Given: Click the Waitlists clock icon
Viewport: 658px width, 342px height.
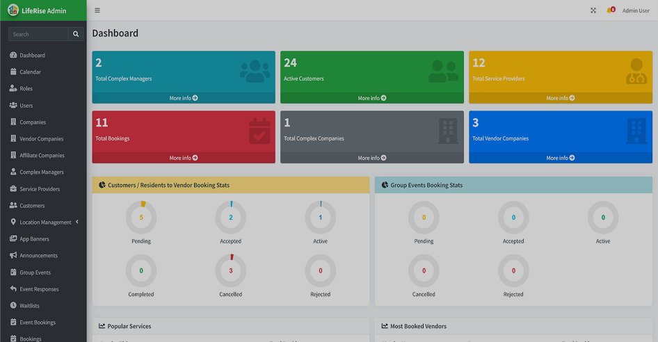Looking at the screenshot, I should point(13,305).
